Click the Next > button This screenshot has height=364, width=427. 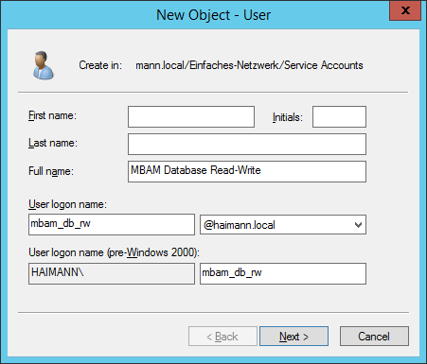[294, 337]
